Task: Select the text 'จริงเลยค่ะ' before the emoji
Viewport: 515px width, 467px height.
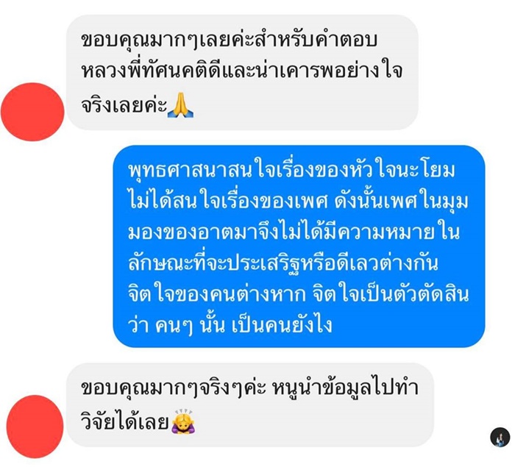Action: tap(124, 105)
